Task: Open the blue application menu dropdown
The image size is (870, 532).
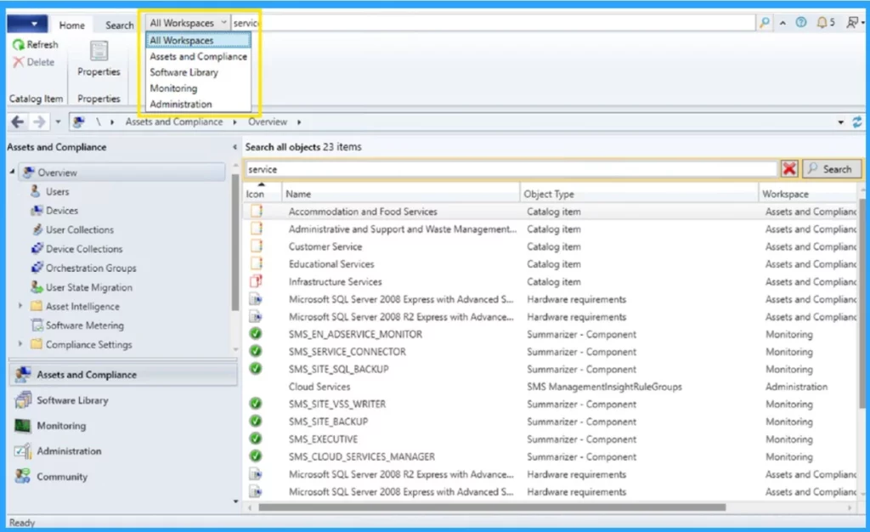Action: click(x=27, y=24)
